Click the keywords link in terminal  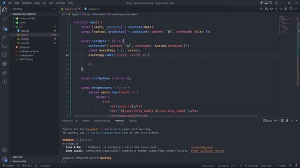pyautogui.click(x=92, y=129)
